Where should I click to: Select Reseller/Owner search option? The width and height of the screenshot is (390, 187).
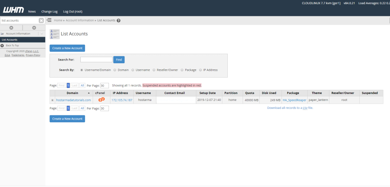[154, 70]
